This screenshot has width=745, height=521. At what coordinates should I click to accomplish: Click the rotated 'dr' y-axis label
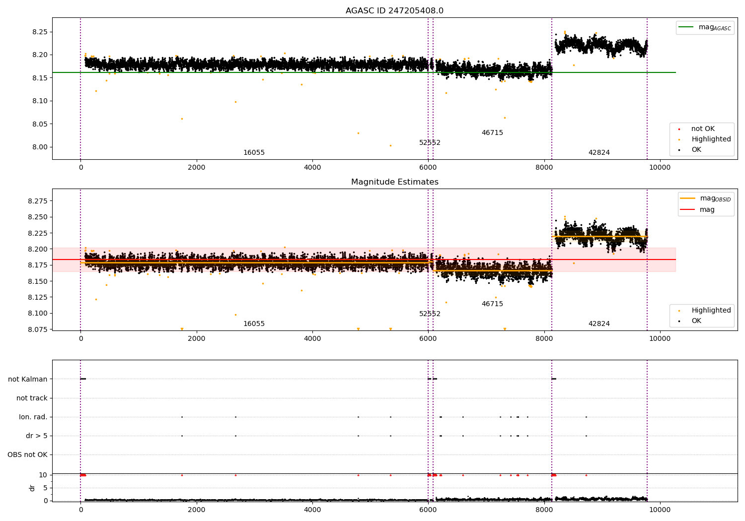pos(32,488)
